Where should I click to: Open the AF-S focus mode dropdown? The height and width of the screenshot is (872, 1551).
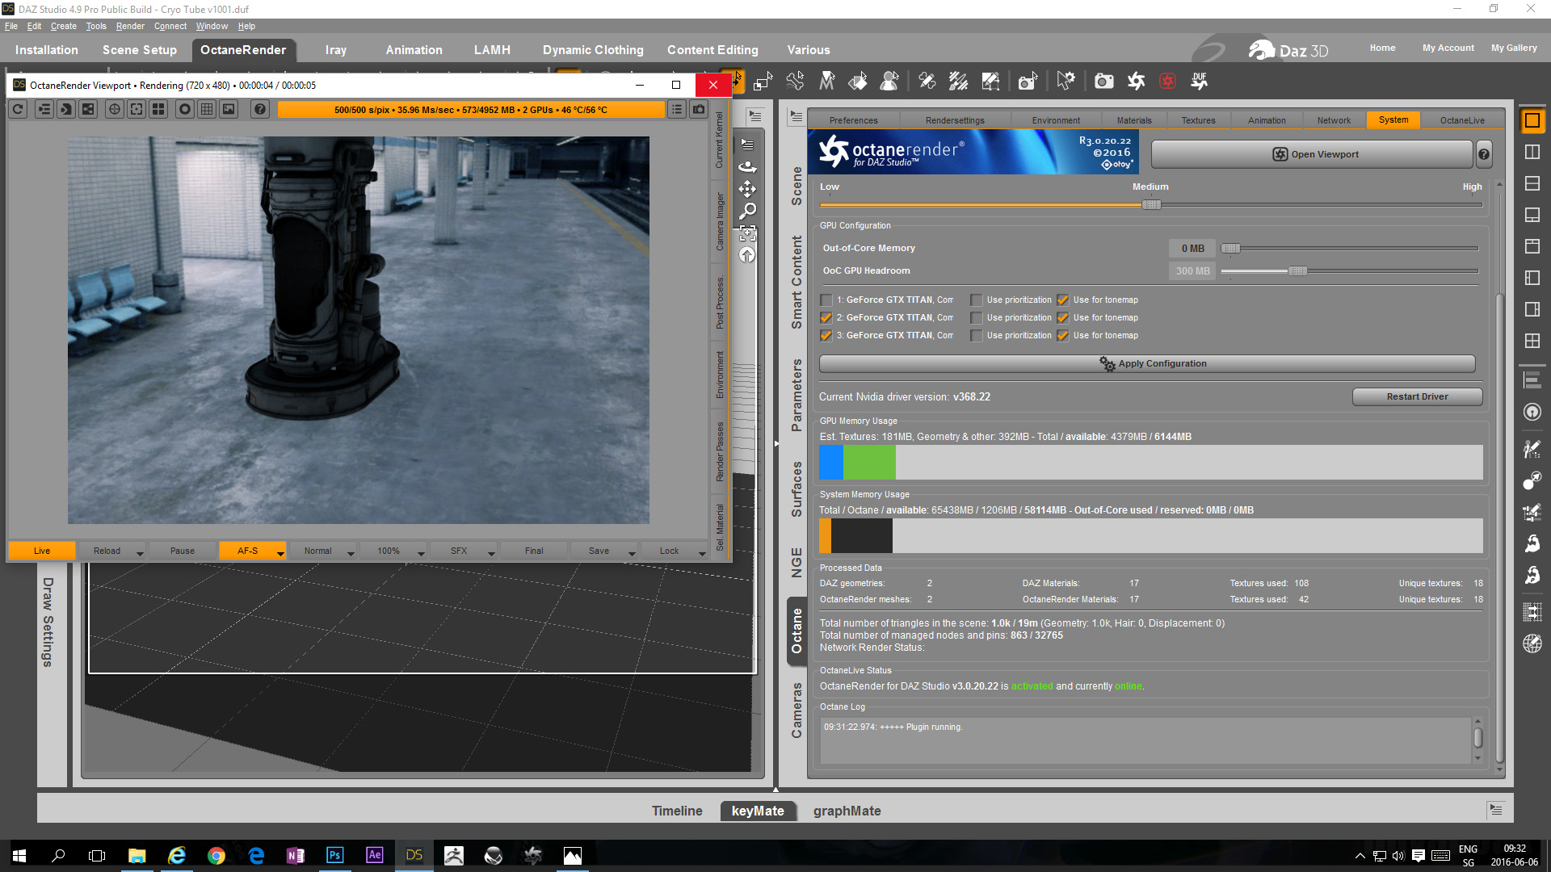280,552
